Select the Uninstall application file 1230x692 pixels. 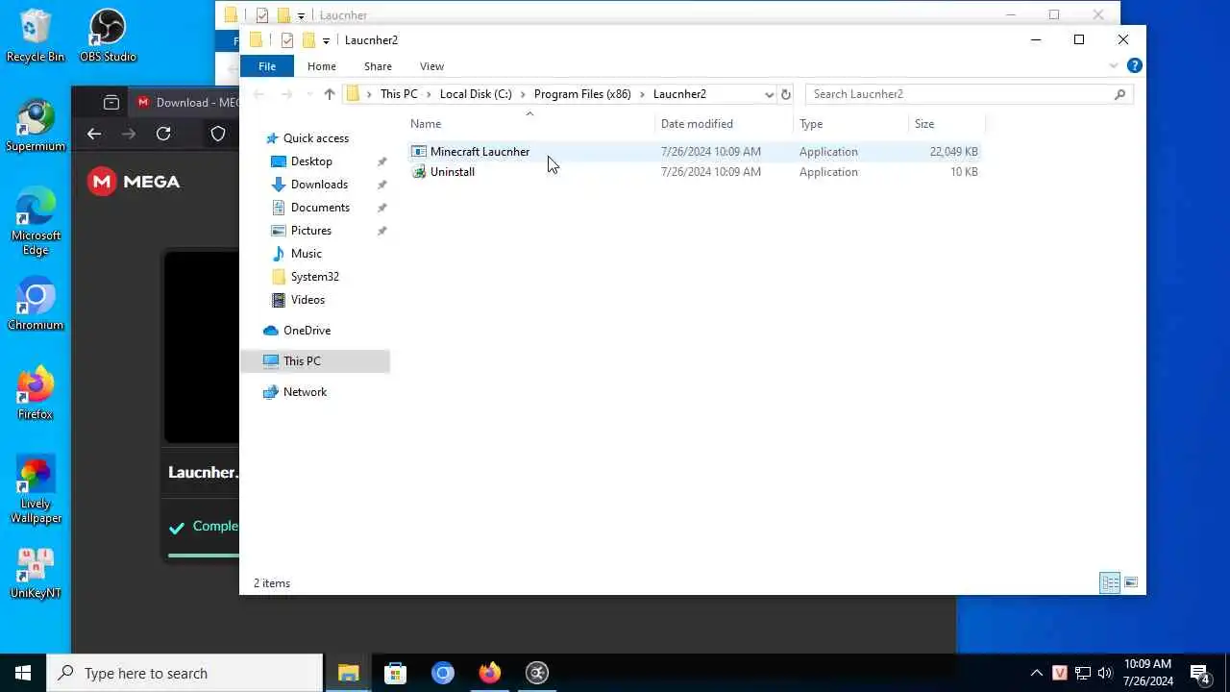click(x=694, y=172)
